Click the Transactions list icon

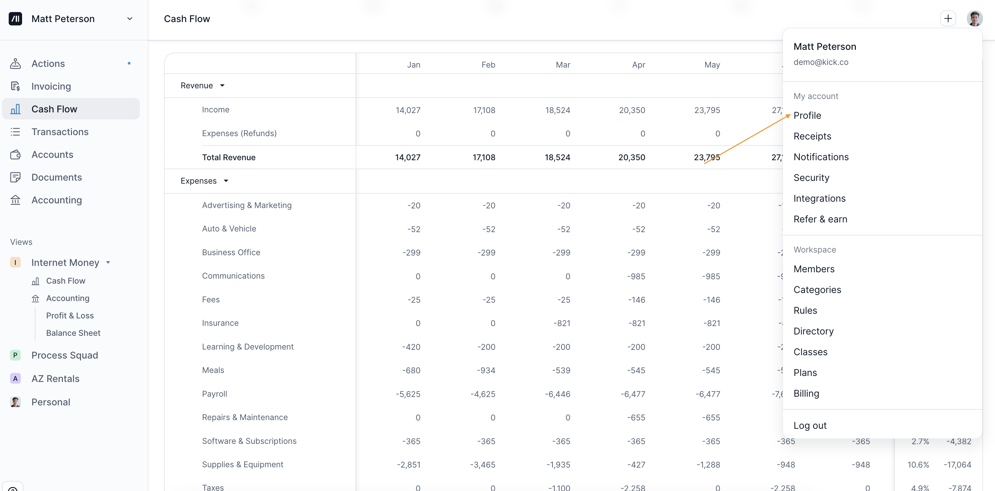[x=15, y=132]
